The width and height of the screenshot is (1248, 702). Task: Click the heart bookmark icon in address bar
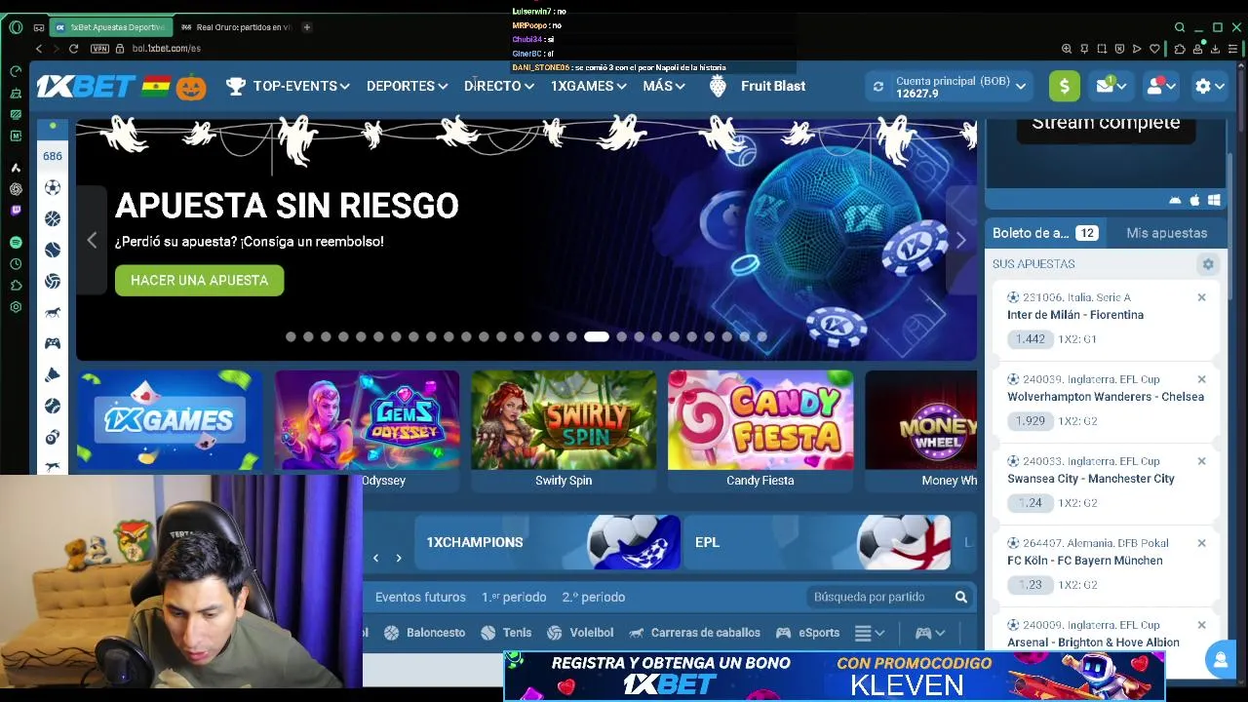[x=1155, y=49]
